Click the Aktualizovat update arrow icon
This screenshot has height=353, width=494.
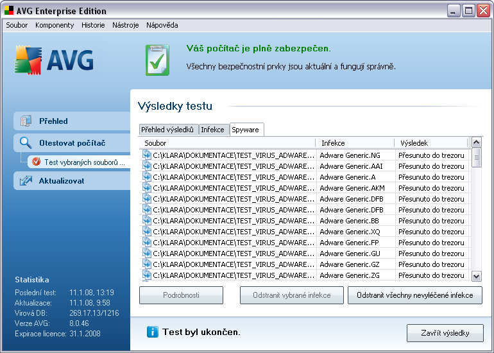point(26,181)
